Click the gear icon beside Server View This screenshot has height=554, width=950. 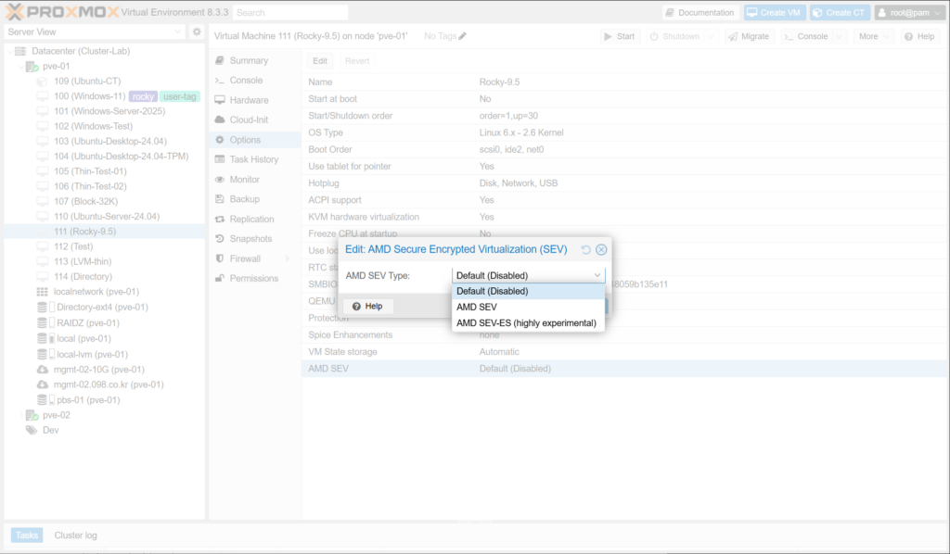click(x=197, y=31)
